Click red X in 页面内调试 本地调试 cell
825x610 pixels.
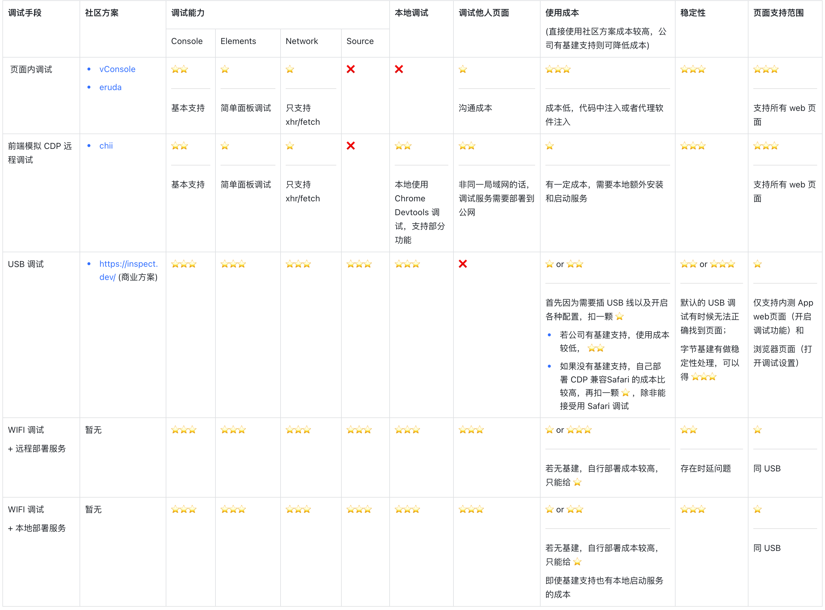398,69
